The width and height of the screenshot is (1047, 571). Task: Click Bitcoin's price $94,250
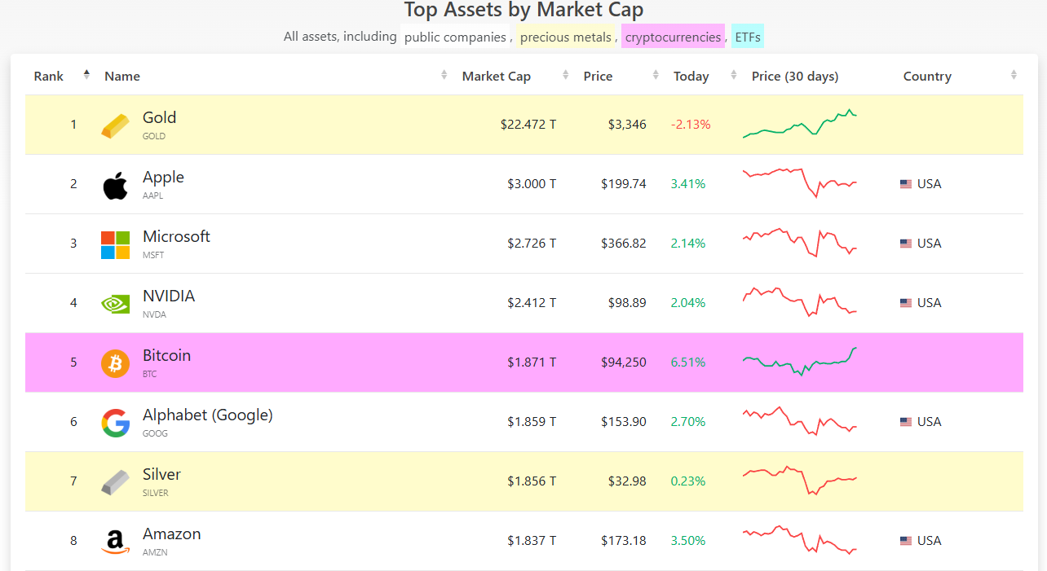[624, 362]
